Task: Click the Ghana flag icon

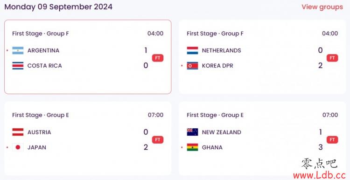Action: [192, 147]
